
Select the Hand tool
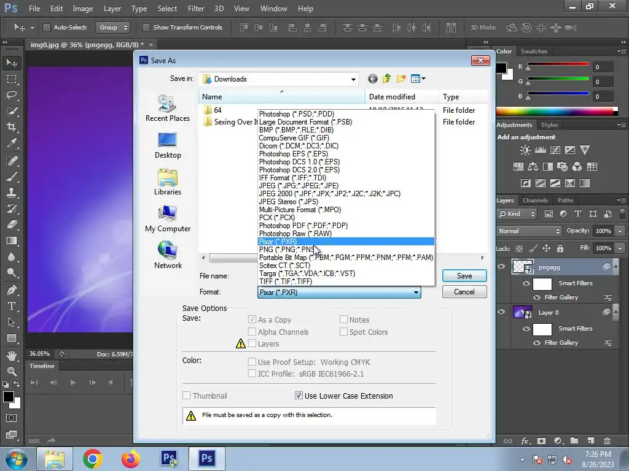tap(12, 355)
